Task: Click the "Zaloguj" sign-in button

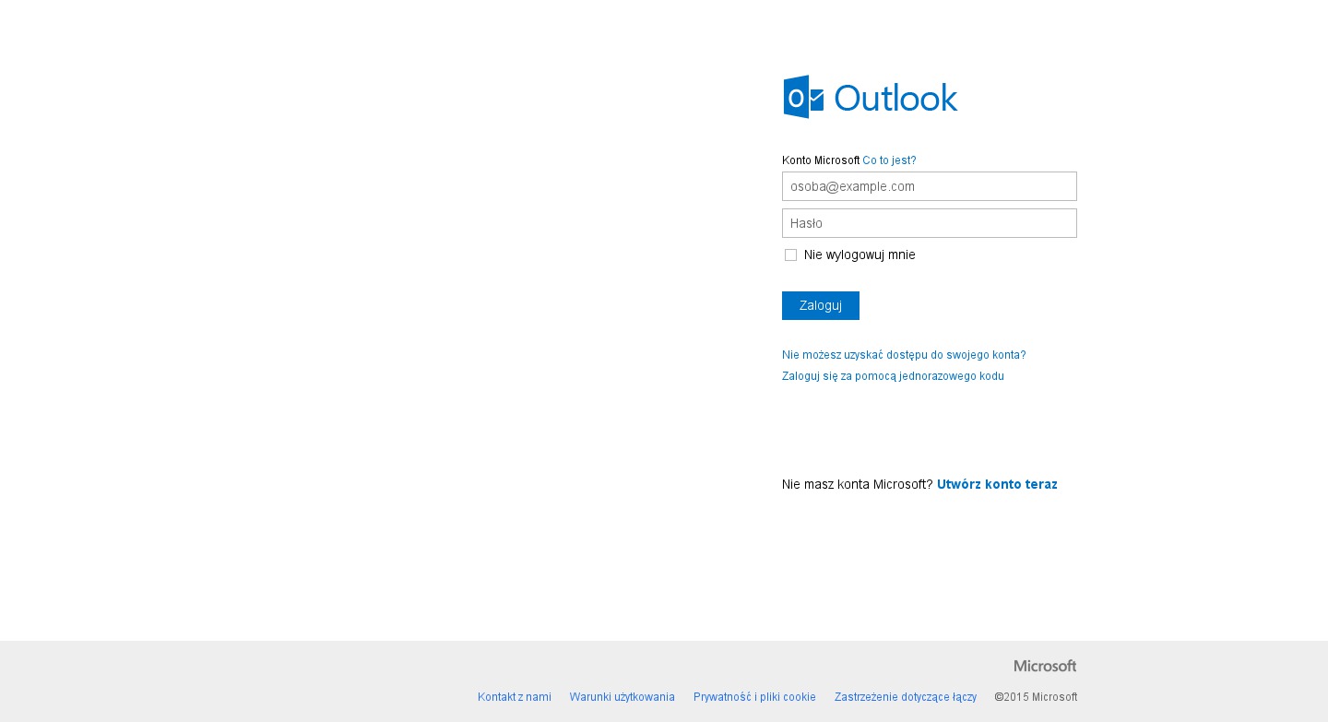Action: coord(821,305)
